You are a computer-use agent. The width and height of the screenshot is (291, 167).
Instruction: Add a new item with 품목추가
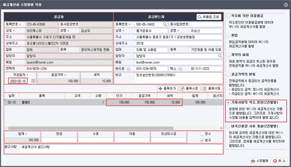pos(168,88)
